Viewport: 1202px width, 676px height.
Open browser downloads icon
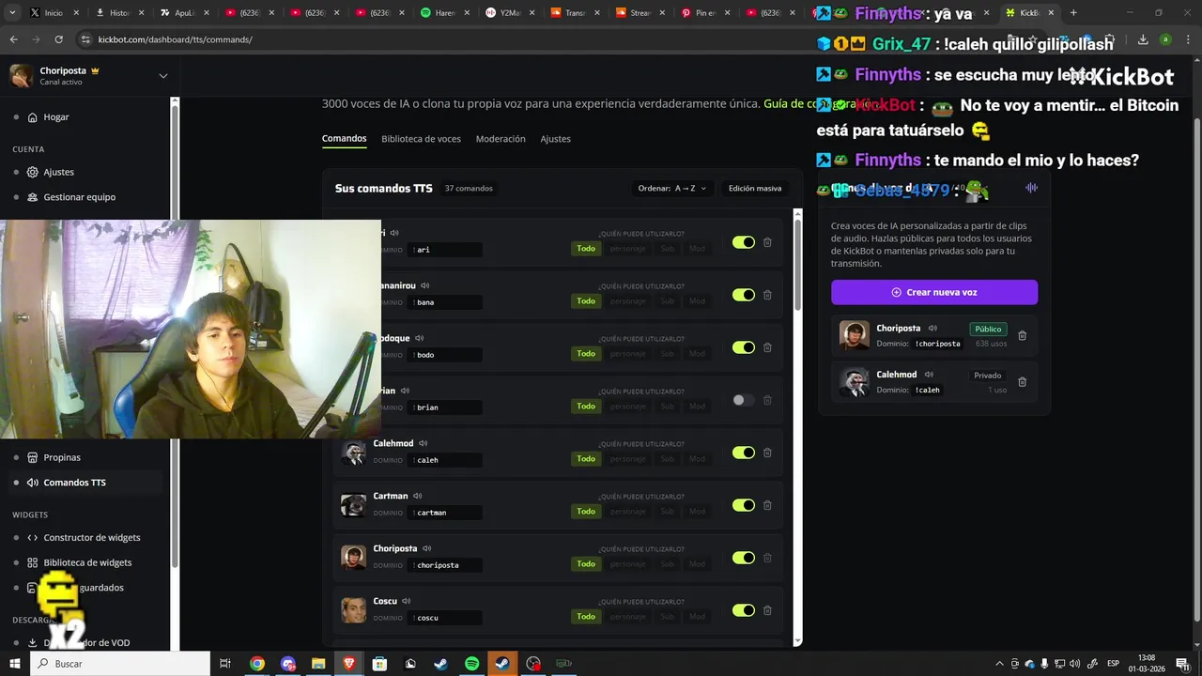pos(1143,39)
